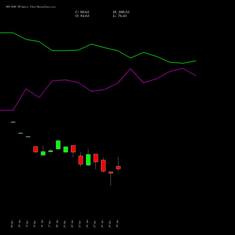Click the tall green candle above 20 Apr
235x235 pixels.
pos(58,145)
